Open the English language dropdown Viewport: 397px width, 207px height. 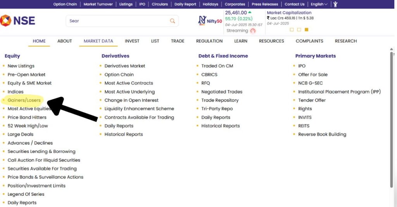tap(319, 4)
